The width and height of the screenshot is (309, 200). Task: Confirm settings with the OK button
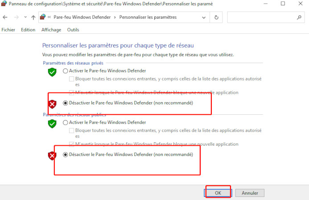click(x=218, y=193)
